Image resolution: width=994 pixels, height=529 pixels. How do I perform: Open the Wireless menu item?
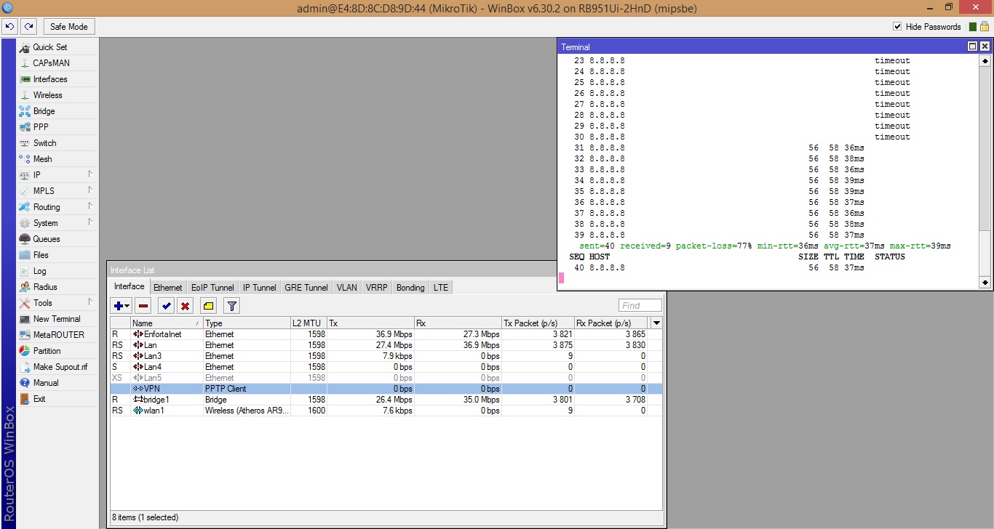click(x=48, y=95)
